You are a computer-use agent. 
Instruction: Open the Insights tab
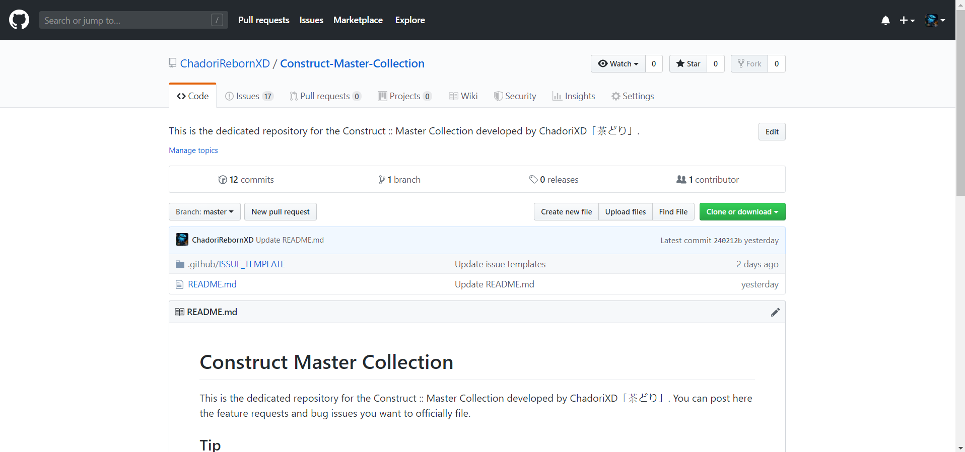pyautogui.click(x=574, y=96)
